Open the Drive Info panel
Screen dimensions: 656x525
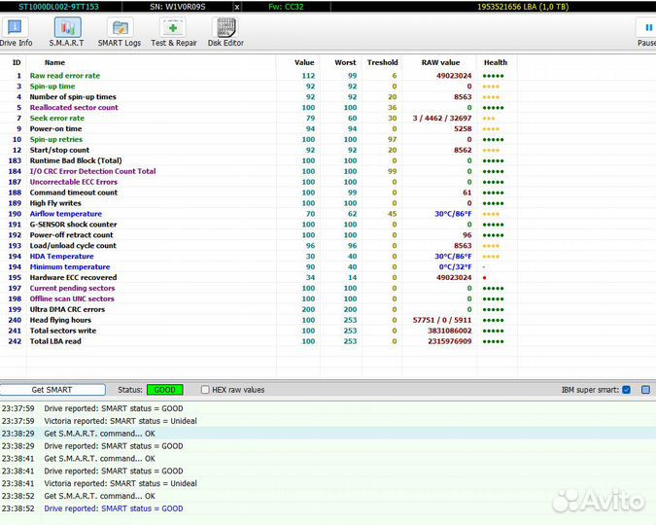(16, 32)
